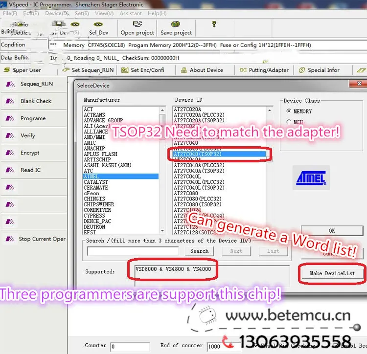This screenshot has width=367, height=354.
Task: Click the Make DeviceList button
Action: click(x=332, y=273)
